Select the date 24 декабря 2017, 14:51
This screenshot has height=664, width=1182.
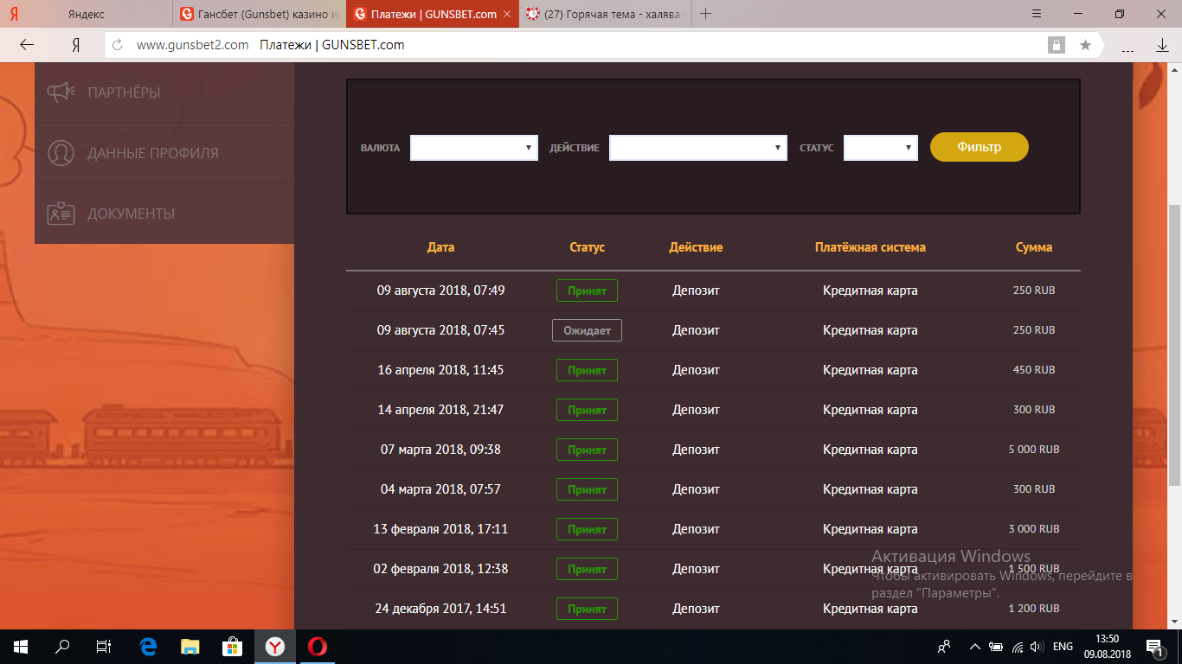tap(440, 609)
